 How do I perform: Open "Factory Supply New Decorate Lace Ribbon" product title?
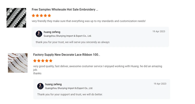point(67,55)
